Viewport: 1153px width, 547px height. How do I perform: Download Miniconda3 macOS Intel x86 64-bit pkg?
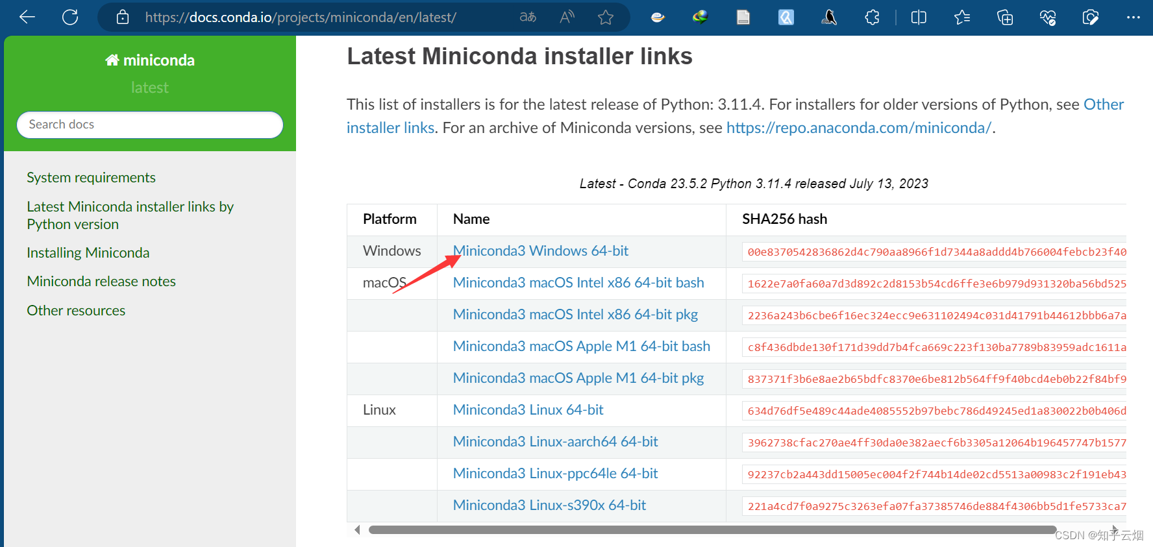coord(575,315)
